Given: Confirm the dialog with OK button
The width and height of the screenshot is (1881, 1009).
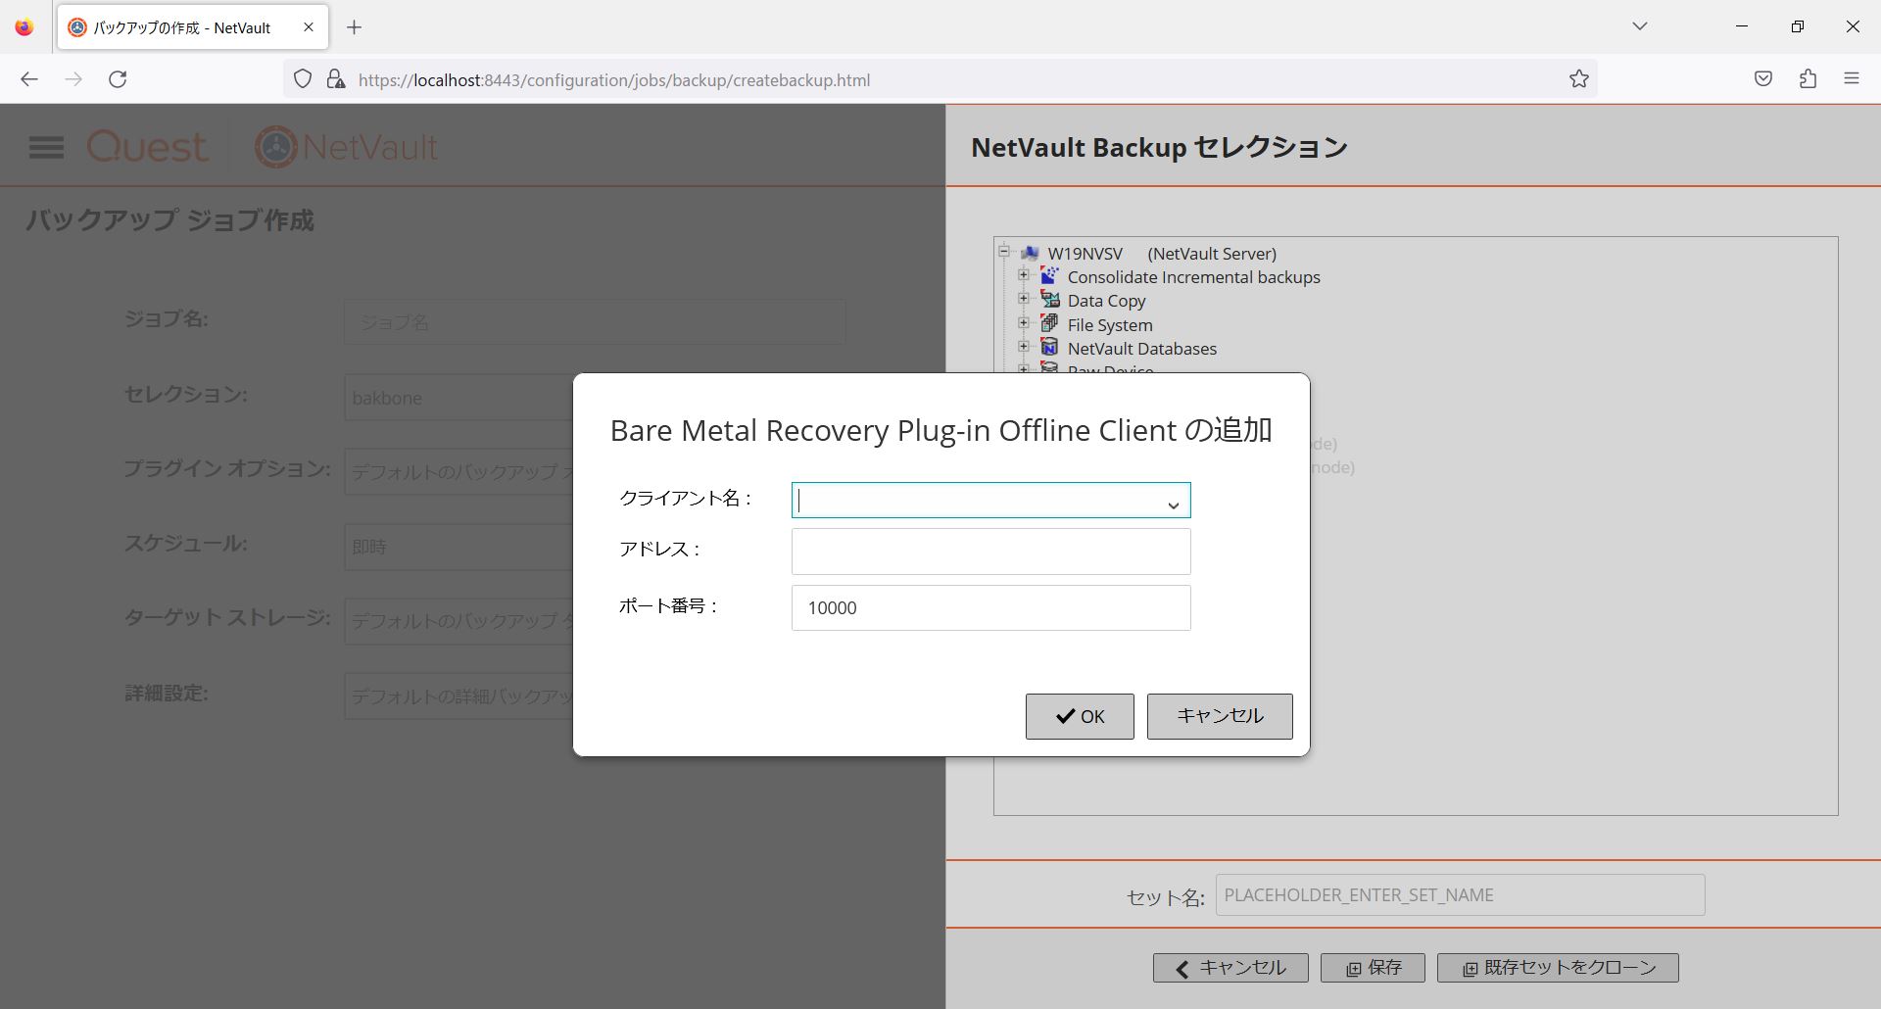Looking at the screenshot, I should pyautogui.click(x=1080, y=716).
